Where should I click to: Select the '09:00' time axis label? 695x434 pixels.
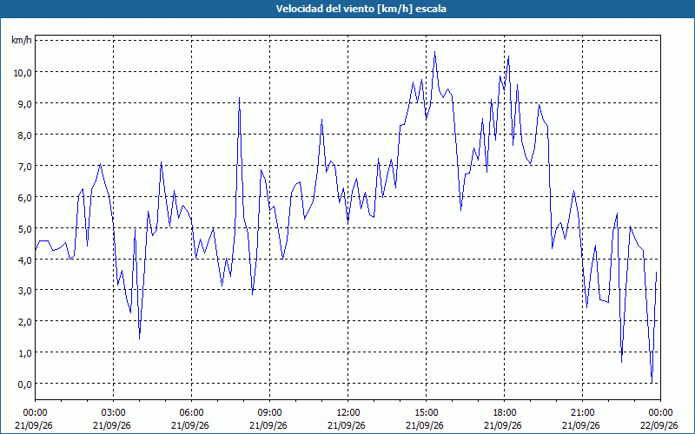click(269, 413)
